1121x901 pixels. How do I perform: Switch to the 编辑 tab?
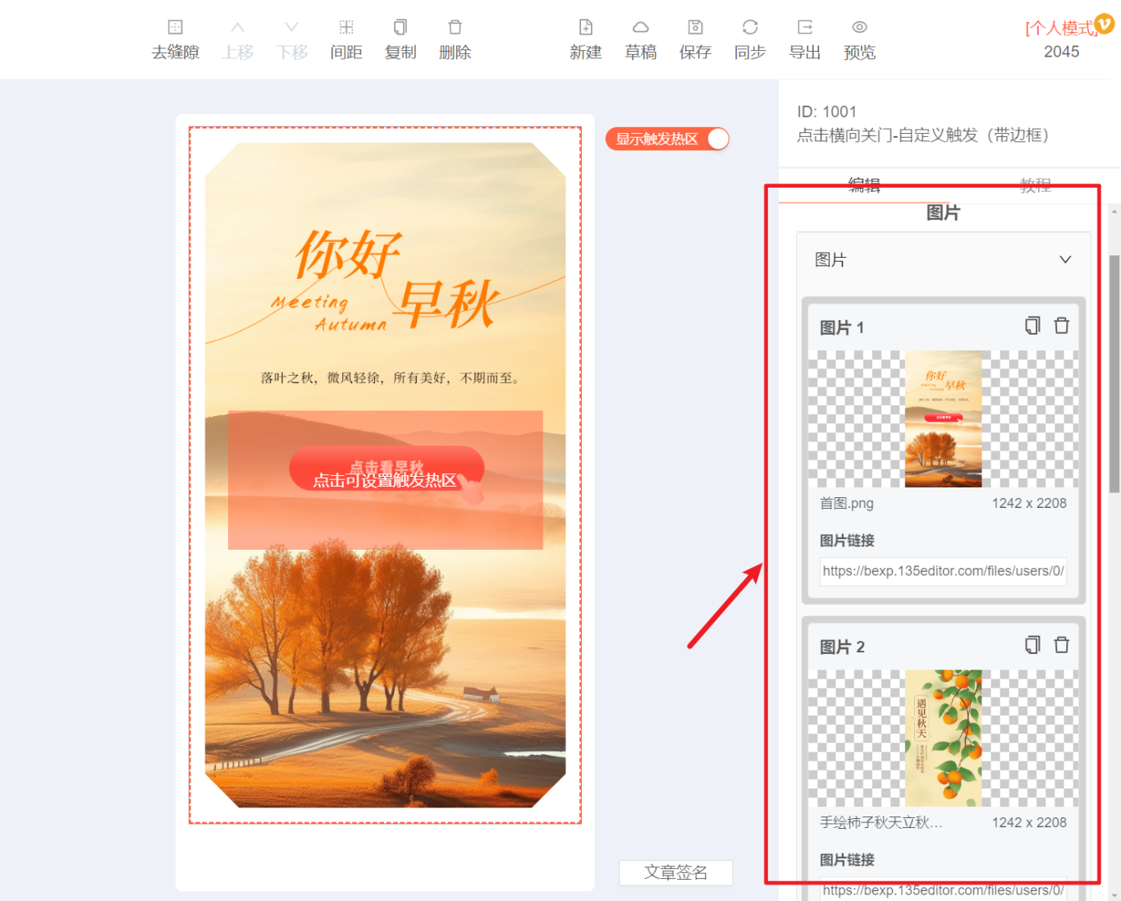pos(863,185)
